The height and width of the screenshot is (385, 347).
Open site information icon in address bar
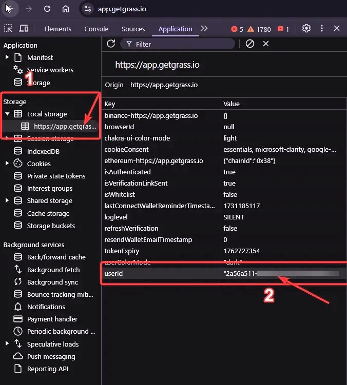pos(88,9)
